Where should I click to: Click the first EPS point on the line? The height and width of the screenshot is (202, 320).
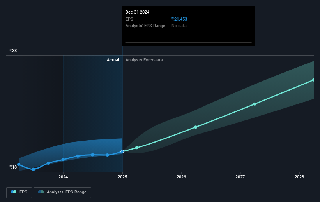coord(19,164)
